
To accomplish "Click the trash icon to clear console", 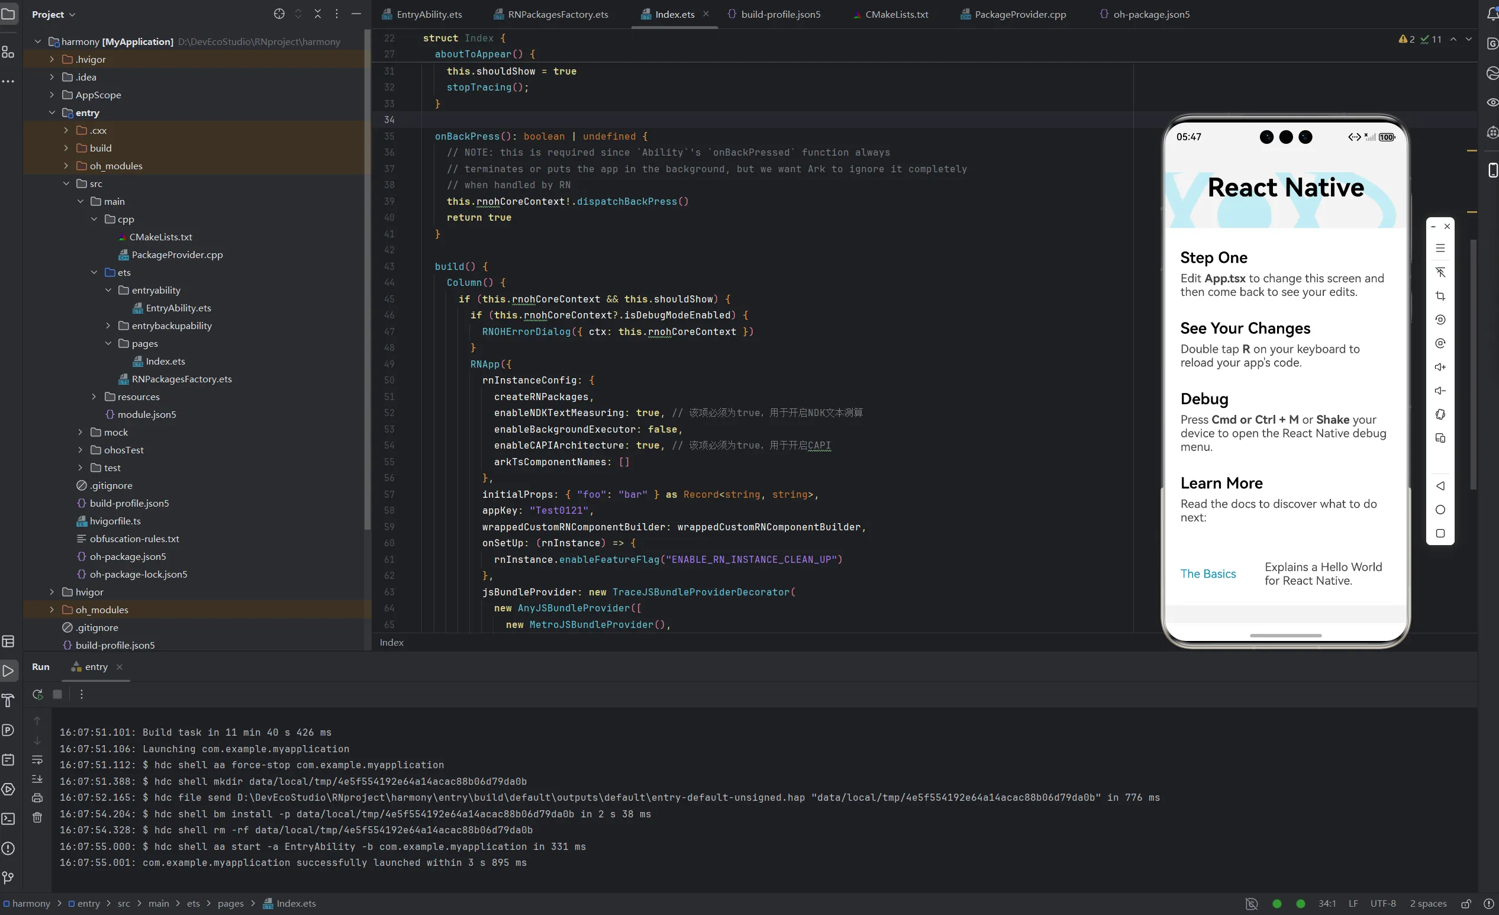I will tap(37, 818).
